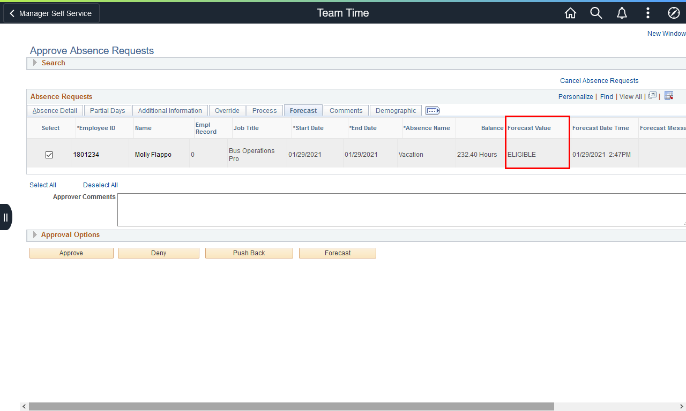Open the New Window link

pos(666,34)
